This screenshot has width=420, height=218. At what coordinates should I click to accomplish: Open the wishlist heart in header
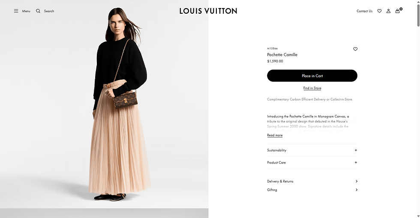379,11
